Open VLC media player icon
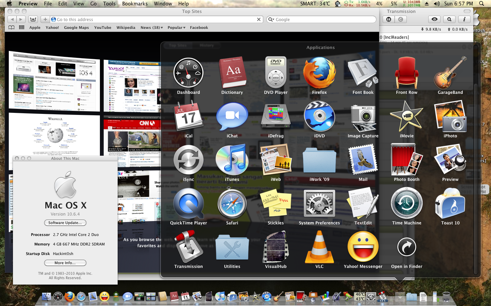491x306 pixels. point(319,247)
